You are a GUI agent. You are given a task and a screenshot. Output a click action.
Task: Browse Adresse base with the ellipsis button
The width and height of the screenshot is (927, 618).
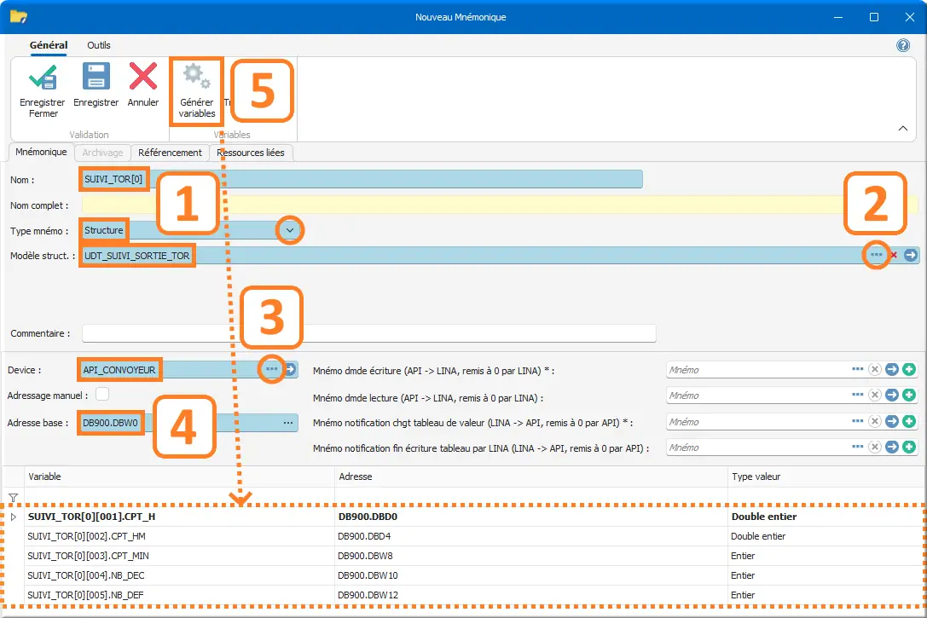[x=288, y=423]
